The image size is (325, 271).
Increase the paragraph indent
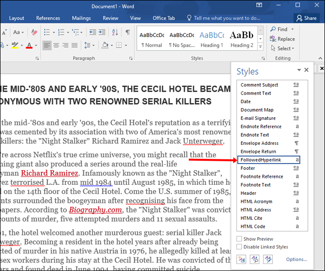[x=102, y=33]
